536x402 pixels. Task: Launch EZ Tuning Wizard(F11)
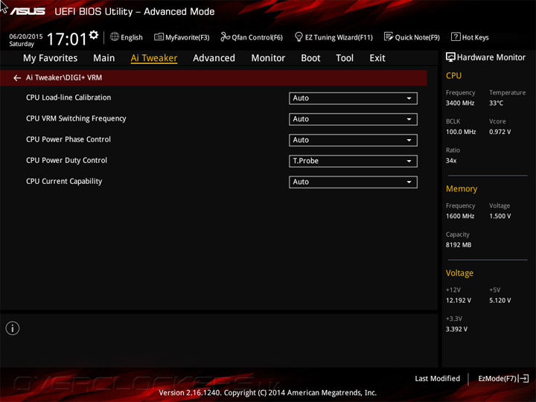click(334, 37)
